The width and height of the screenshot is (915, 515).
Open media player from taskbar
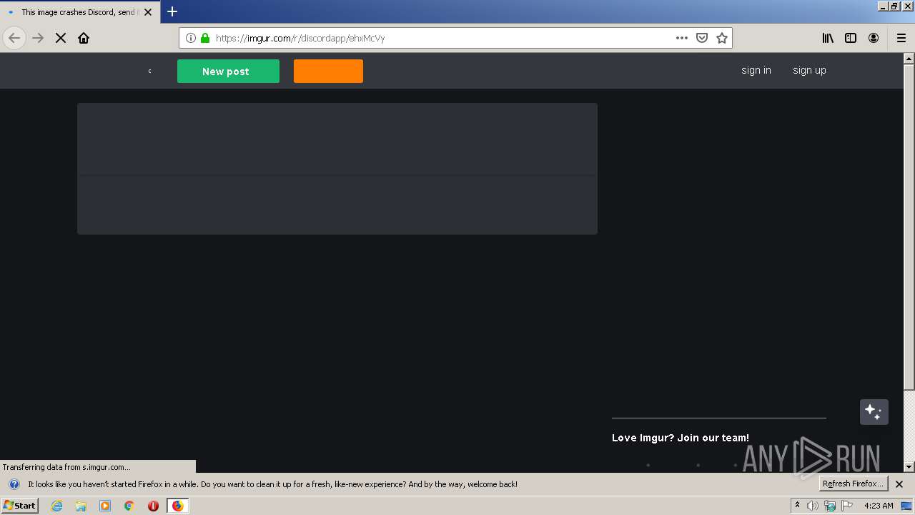pyautogui.click(x=105, y=506)
